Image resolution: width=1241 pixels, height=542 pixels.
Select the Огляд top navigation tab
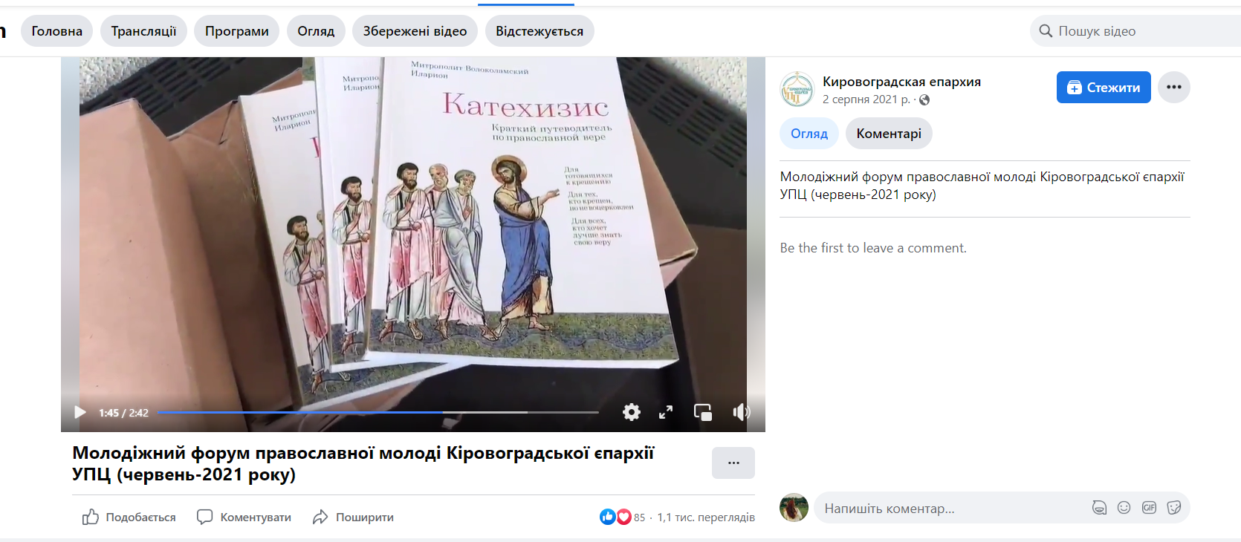pos(316,31)
